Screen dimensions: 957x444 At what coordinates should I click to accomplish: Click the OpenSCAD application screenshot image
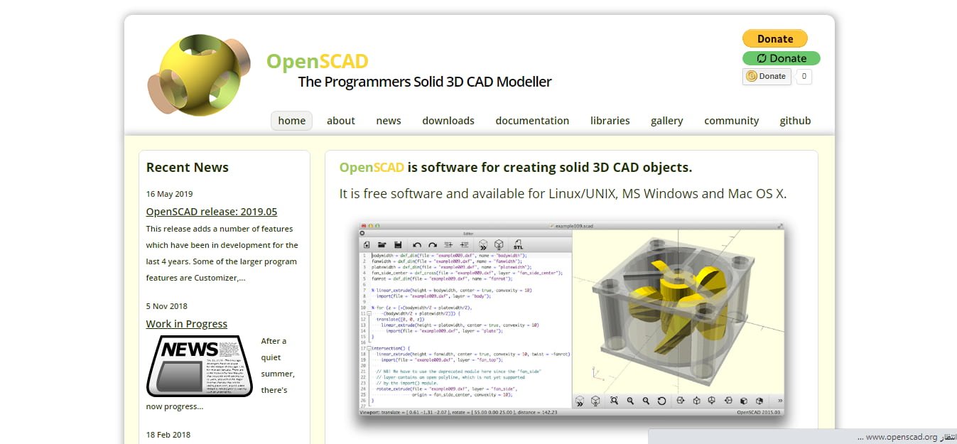point(572,319)
